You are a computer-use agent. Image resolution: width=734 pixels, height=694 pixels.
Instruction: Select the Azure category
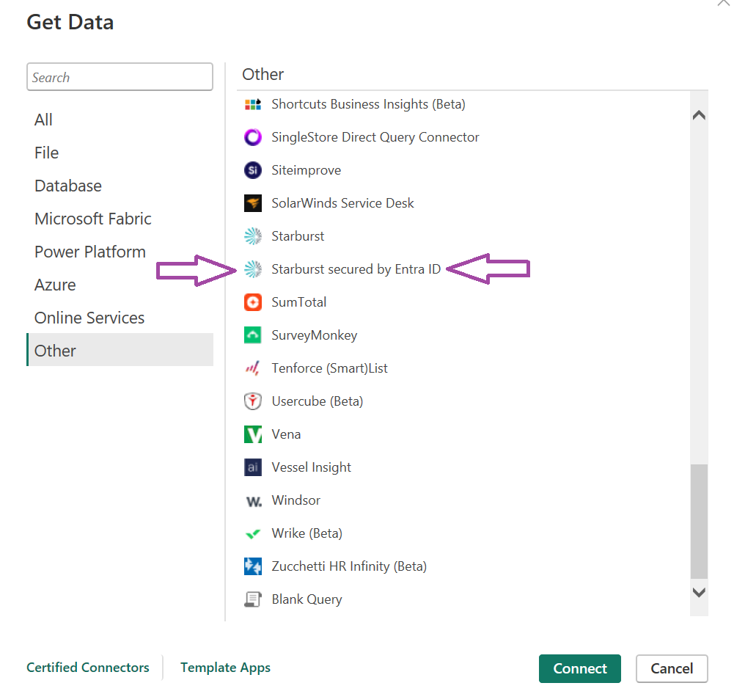(x=120, y=285)
